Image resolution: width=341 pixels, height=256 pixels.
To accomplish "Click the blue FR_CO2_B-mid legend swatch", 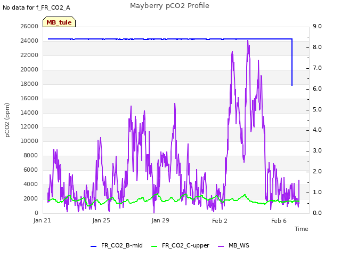I will click(x=94, y=246).
